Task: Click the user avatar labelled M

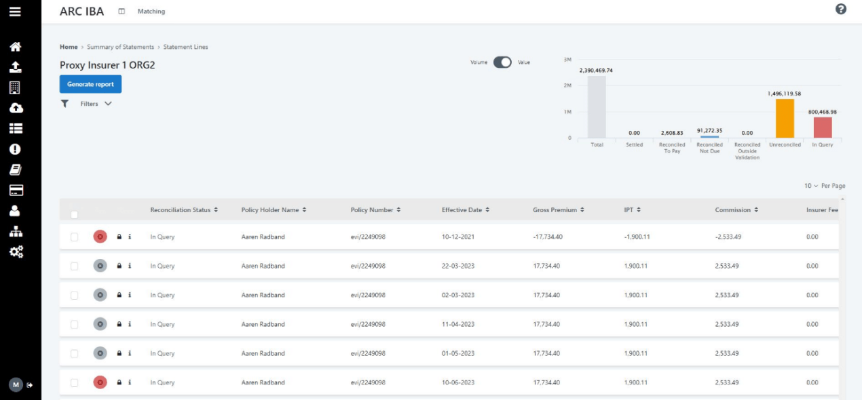Action: tap(16, 384)
